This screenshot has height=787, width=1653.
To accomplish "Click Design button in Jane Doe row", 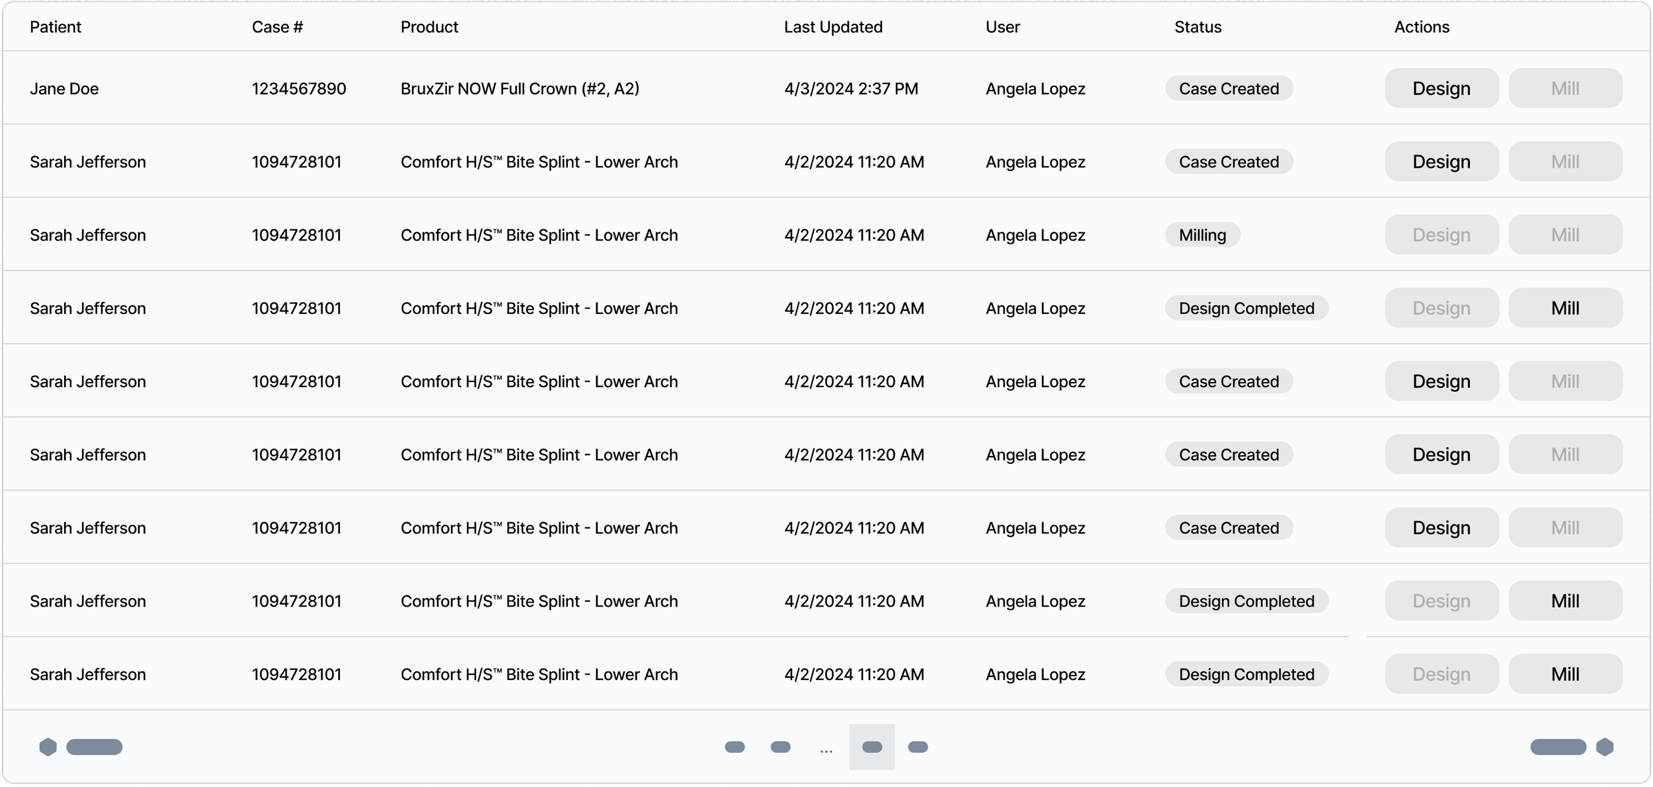I will click(1441, 89).
